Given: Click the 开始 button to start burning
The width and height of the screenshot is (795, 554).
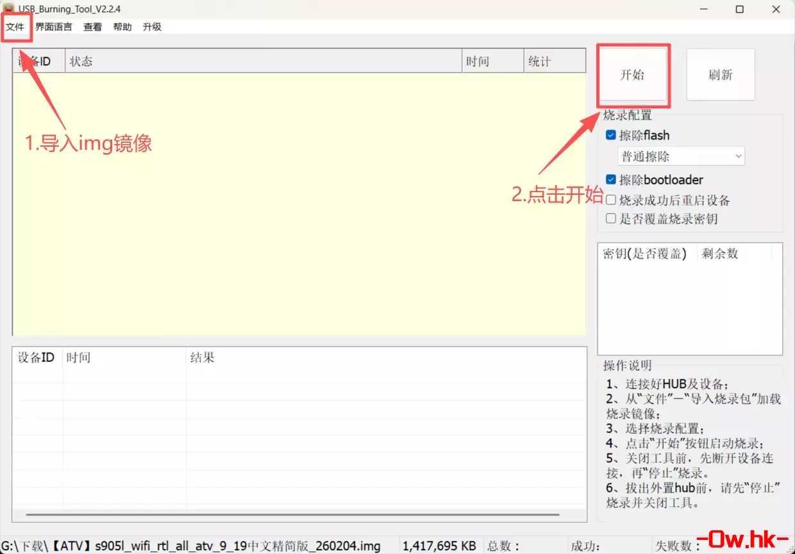Looking at the screenshot, I should [633, 75].
